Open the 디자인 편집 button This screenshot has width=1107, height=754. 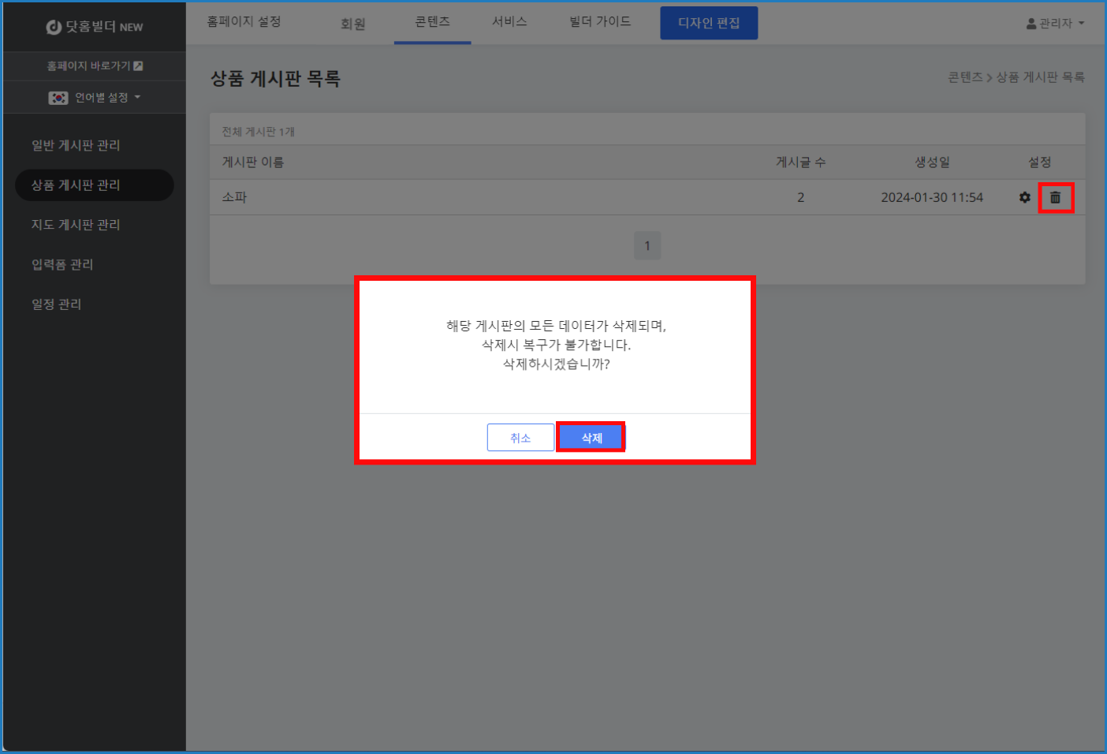(709, 23)
